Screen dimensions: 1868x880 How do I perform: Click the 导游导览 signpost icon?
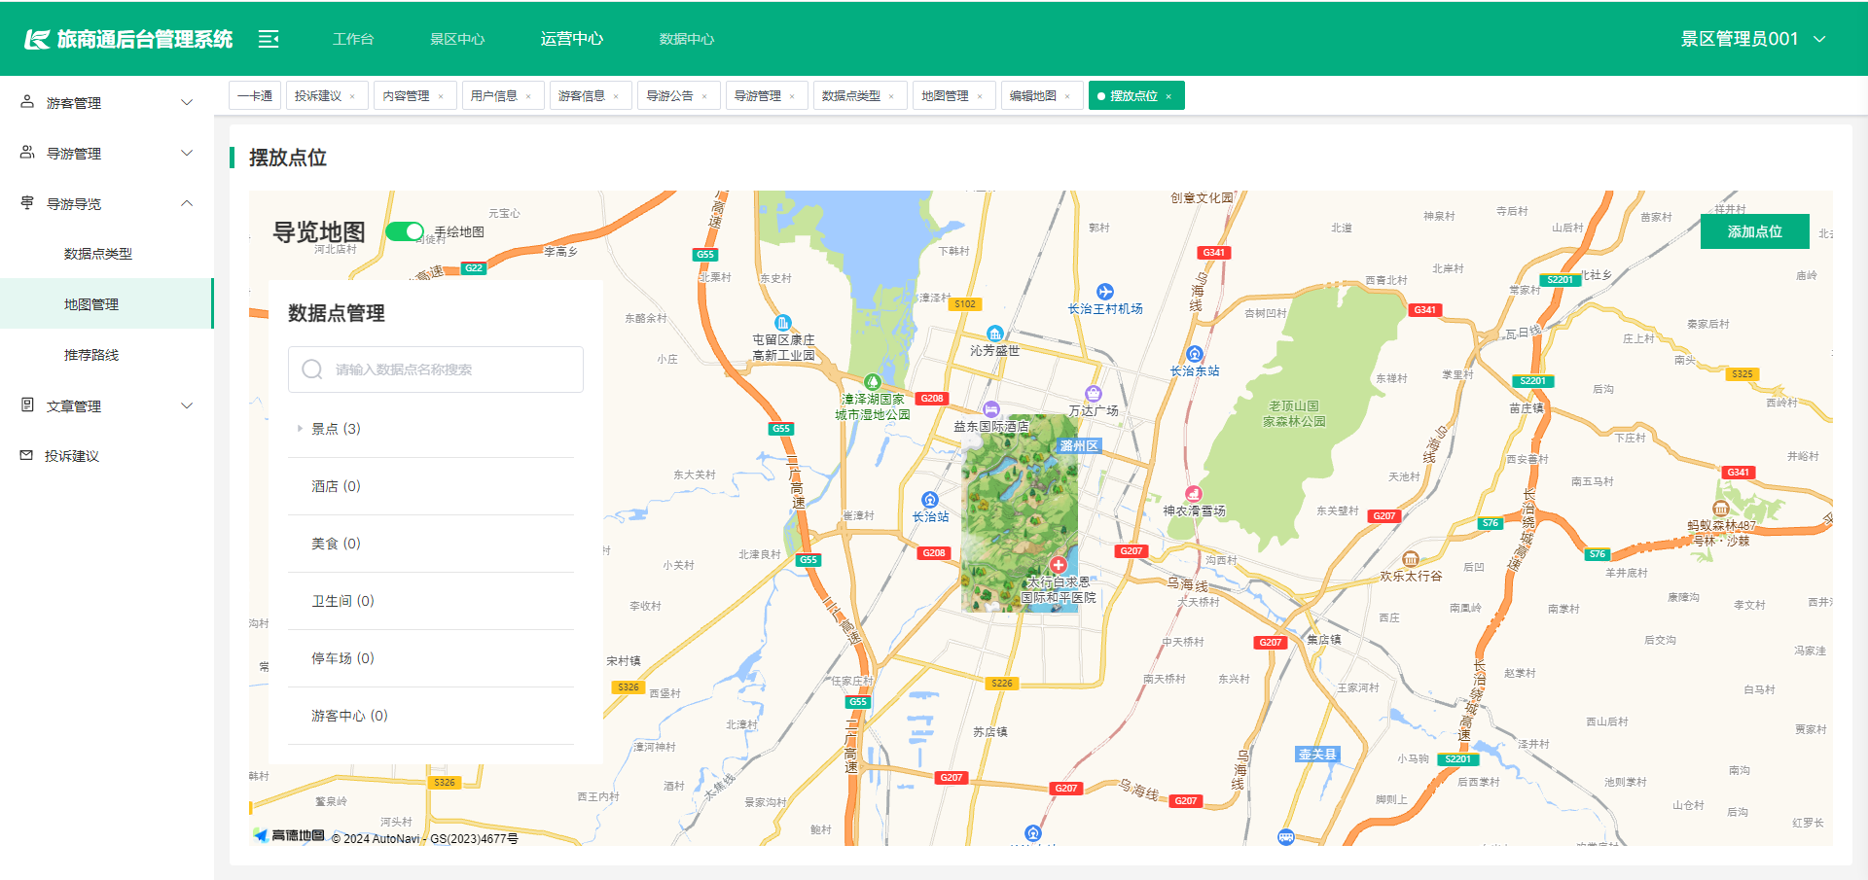[27, 202]
